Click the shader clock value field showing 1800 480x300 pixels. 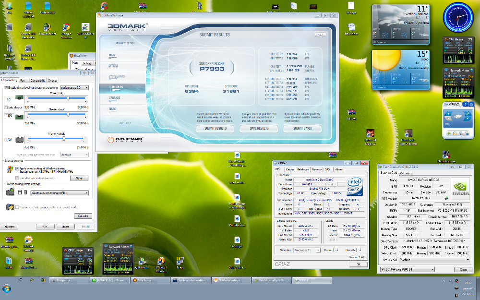(9, 115)
